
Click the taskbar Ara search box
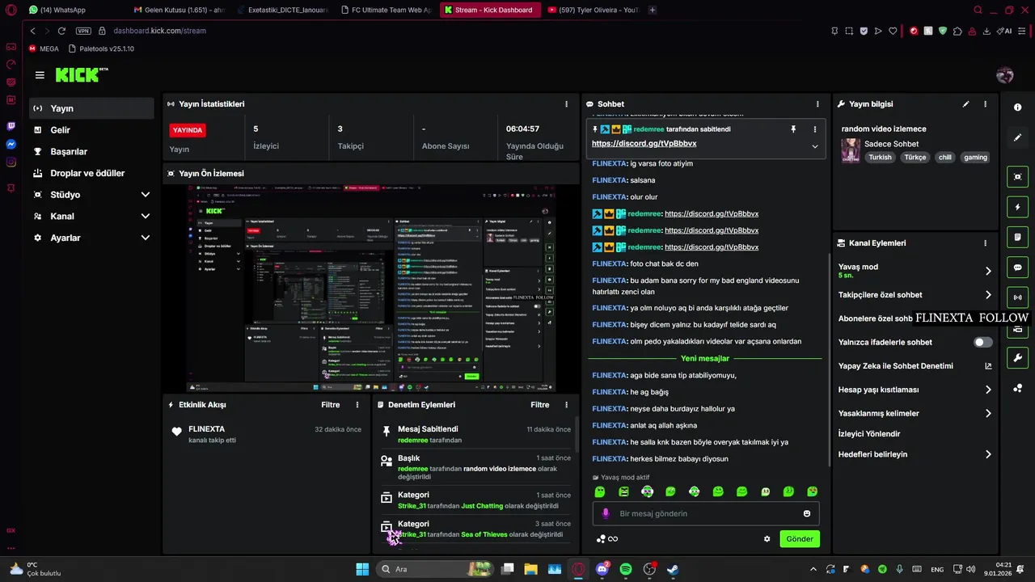tap(434, 569)
